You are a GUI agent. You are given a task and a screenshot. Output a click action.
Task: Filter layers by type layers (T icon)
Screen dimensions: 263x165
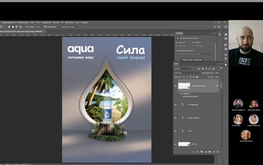206,69
